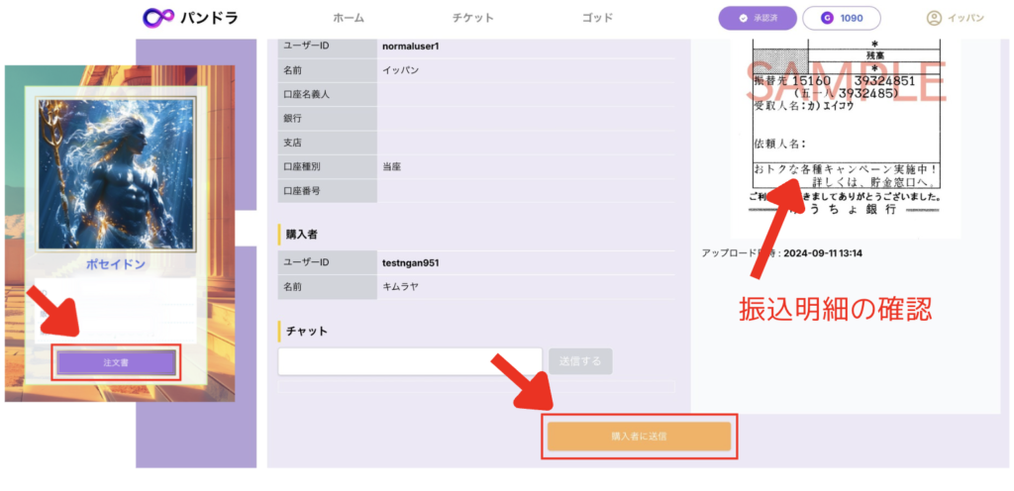Open the ホーム navigation tab
1014x491 pixels.
349,18
